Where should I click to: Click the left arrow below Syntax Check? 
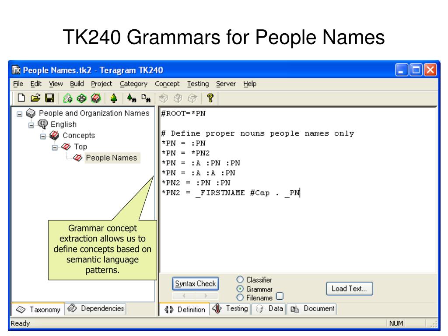coord(184,296)
